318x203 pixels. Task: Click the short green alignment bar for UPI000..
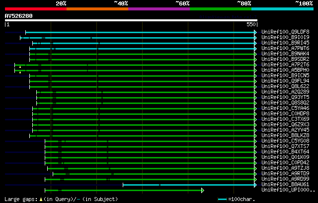point(123,191)
